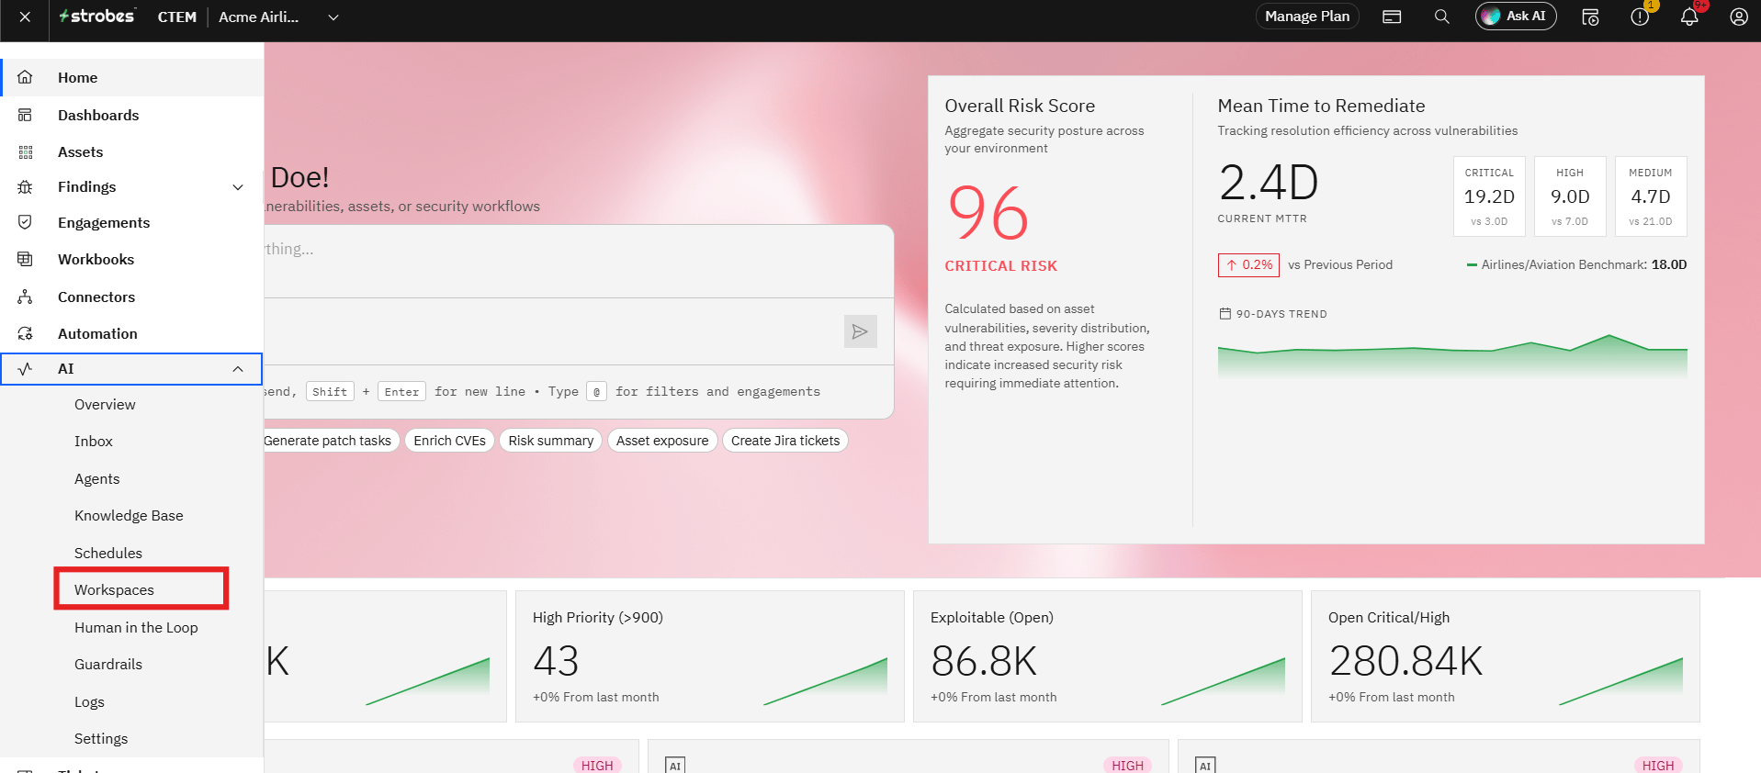Image resolution: width=1761 pixels, height=773 pixels.
Task: Open Knowledge Base
Action: click(129, 515)
